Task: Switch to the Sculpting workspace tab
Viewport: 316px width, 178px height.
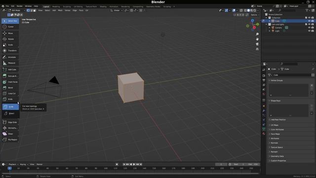Action: pyautogui.click(x=67, y=6)
